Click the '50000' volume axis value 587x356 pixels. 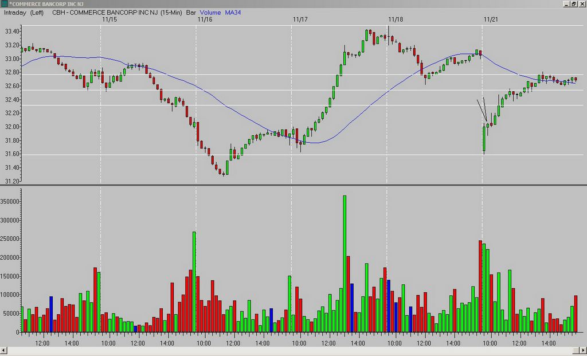[x=11, y=314]
